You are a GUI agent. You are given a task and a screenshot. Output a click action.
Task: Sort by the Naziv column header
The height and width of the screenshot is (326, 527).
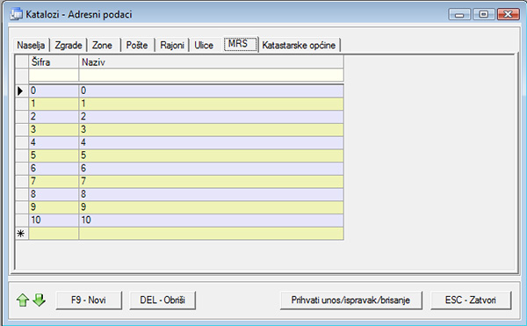(211, 62)
